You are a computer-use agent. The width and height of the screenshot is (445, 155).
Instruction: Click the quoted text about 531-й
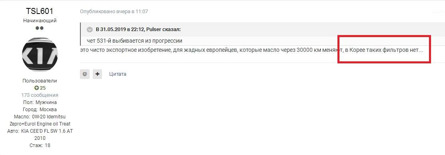(x=134, y=41)
